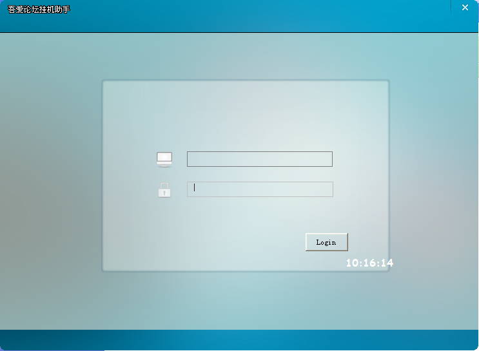The image size is (479, 351).
Task: Click the computer monitor username icon
Action: (x=164, y=159)
